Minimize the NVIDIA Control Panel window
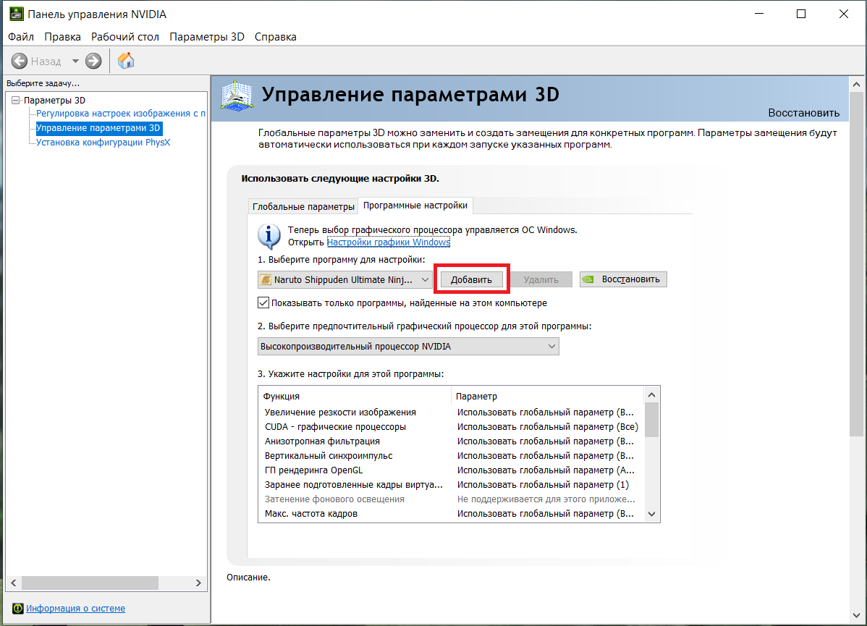This screenshot has height=626, width=867. click(x=759, y=14)
